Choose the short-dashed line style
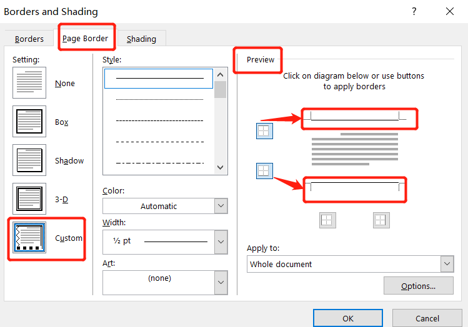468x327 pixels. point(159,120)
